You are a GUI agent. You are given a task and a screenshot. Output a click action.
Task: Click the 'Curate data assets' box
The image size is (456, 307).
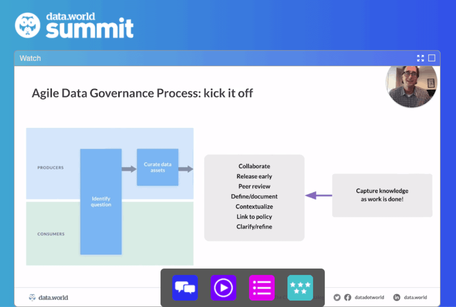tap(157, 167)
